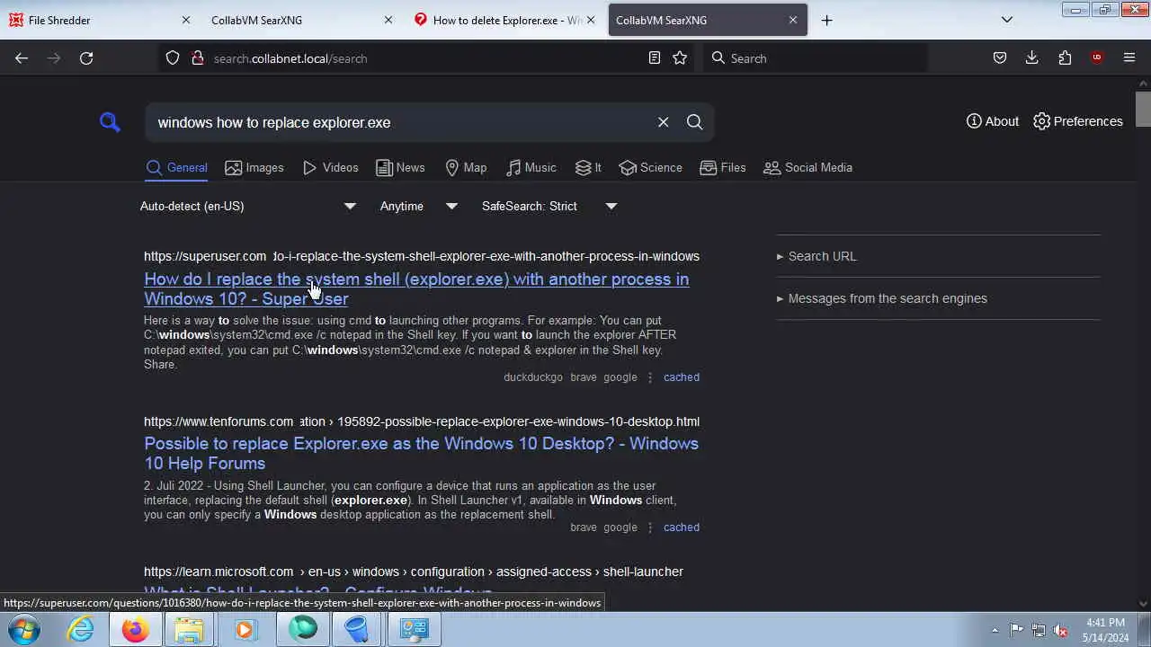Go back one page
1151x647 pixels.
coord(22,58)
